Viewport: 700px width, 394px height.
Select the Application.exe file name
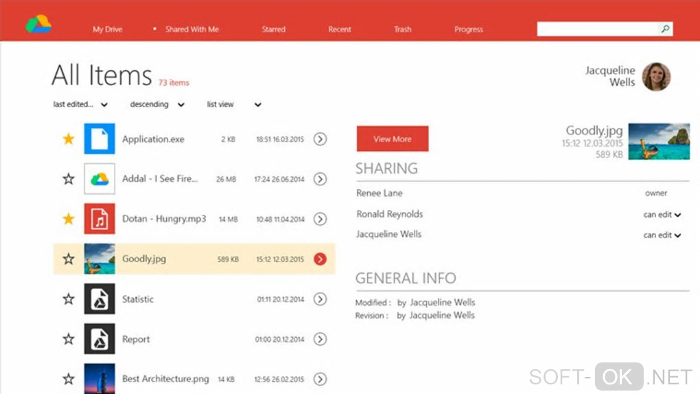point(153,139)
